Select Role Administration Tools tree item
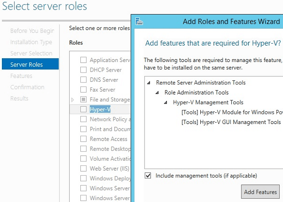Screen dimensions: 283x202 [x=196, y=93]
